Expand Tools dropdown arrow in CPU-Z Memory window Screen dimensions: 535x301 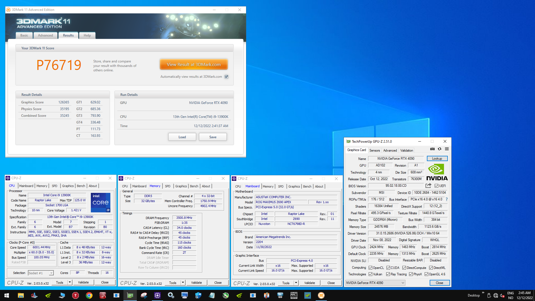tap(183, 283)
